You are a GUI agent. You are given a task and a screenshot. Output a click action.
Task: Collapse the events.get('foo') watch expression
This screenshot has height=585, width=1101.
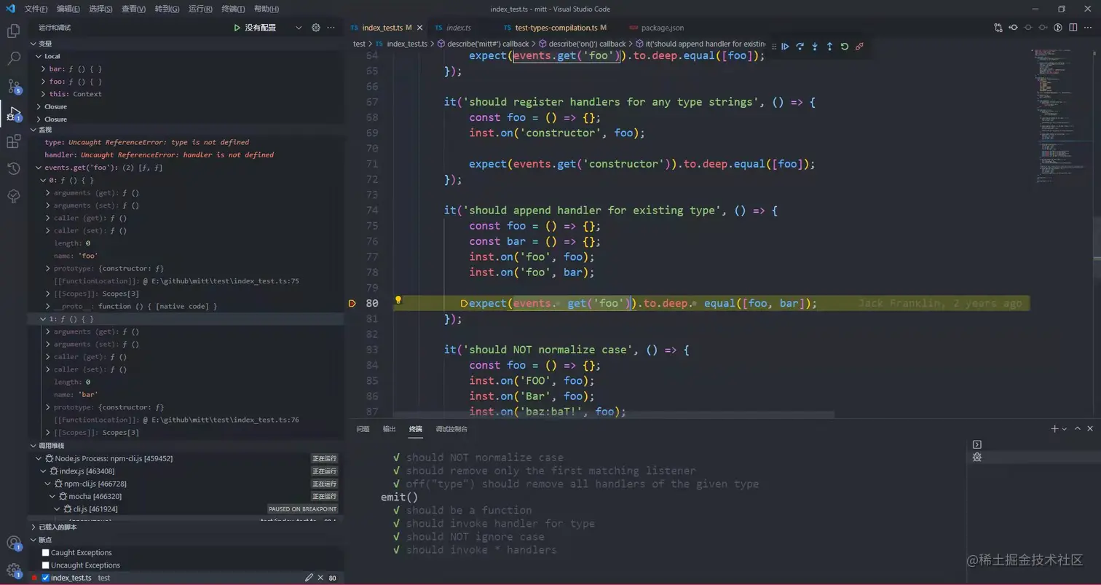(x=39, y=168)
